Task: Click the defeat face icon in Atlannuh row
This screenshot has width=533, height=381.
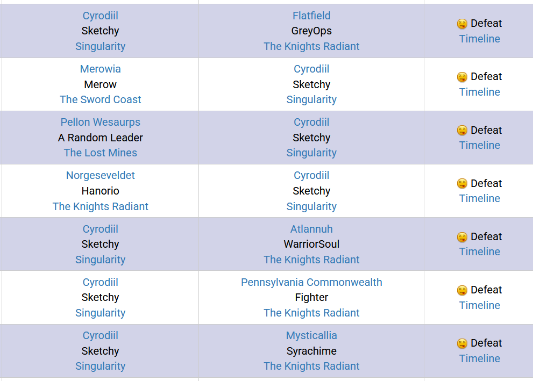Action: click(462, 237)
